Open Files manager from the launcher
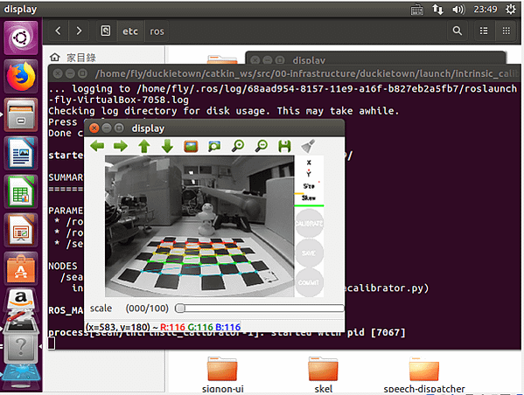The image size is (524, 395). 21,114
